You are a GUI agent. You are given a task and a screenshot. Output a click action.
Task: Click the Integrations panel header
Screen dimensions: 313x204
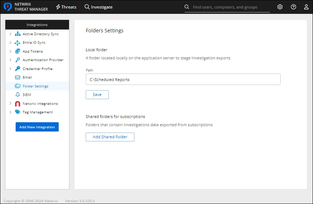(37, 25)
